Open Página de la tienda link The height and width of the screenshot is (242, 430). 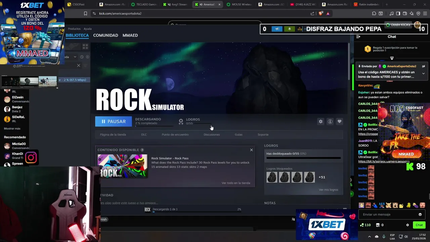[113, 134]
